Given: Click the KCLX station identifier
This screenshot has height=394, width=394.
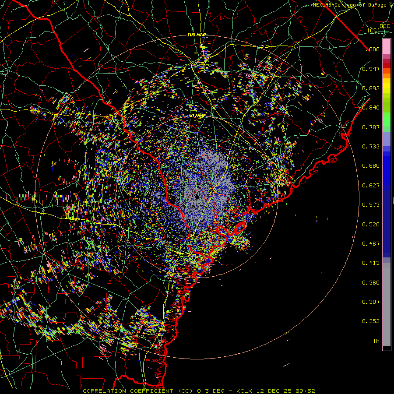Looking at the screenshot, I should point(245,391).
